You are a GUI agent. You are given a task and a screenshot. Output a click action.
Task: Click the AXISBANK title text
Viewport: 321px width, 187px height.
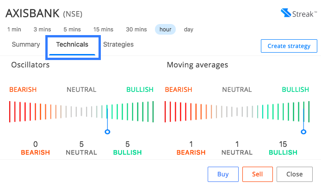32,13
